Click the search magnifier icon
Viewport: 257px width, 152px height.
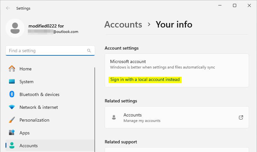[x=89, y=51]
